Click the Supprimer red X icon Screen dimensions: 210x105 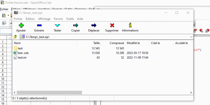click(x=112, y=25)
